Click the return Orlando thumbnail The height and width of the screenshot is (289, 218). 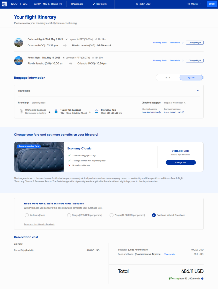[19, 61]
